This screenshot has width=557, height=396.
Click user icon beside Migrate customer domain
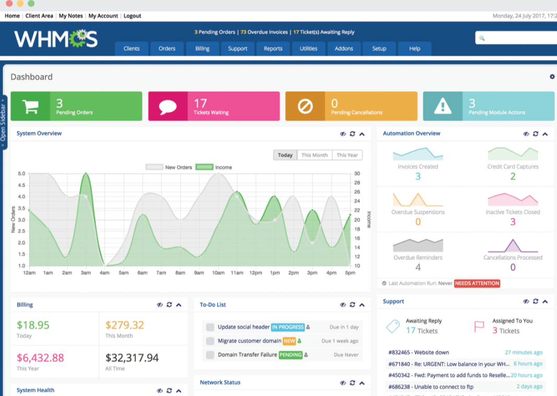[x=300, y=341]
